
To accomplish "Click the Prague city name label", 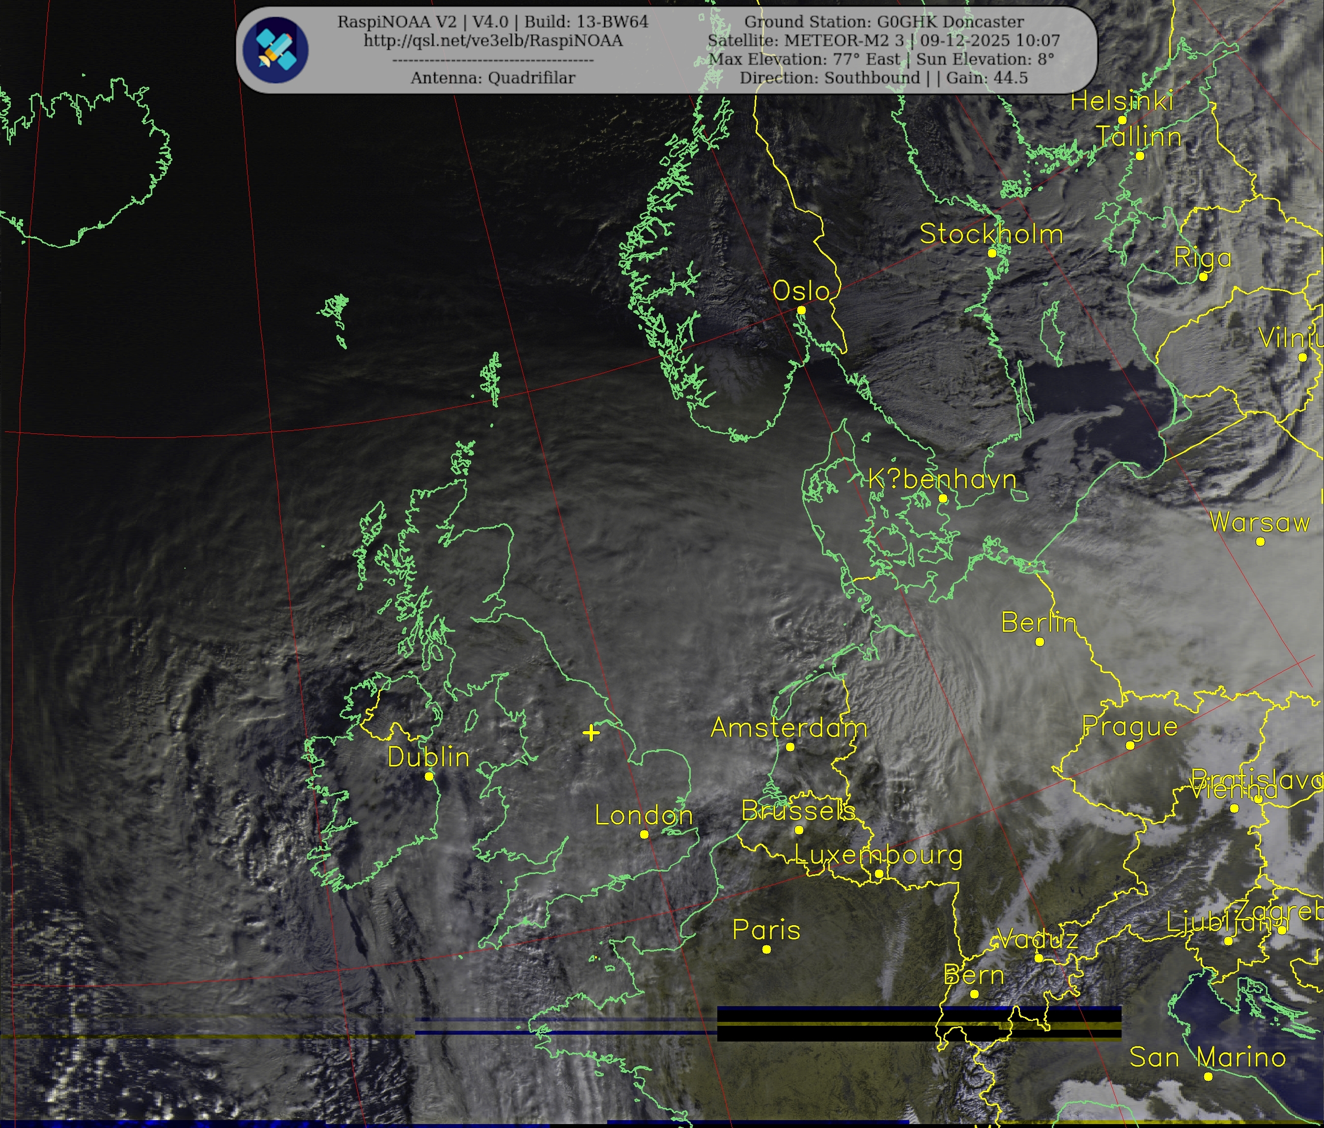I will click(1130, 726).
